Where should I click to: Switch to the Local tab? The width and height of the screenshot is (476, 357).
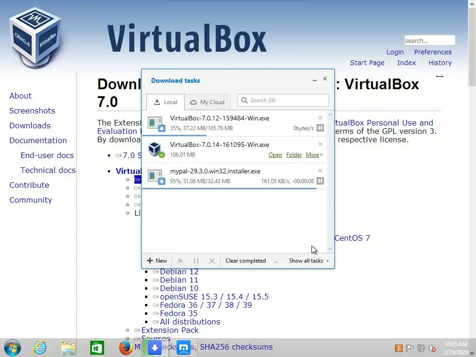click(x=165, y=102)
